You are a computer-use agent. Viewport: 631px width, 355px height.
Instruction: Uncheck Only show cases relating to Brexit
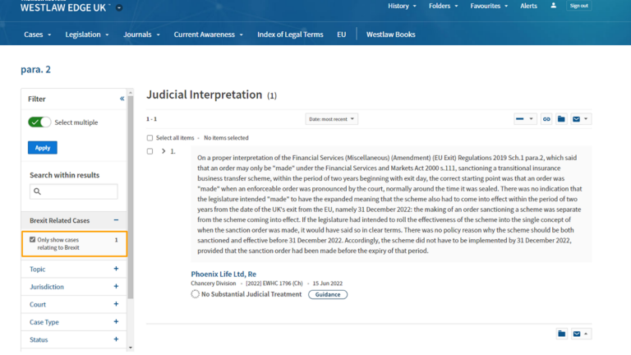click(x=33, y=239)
